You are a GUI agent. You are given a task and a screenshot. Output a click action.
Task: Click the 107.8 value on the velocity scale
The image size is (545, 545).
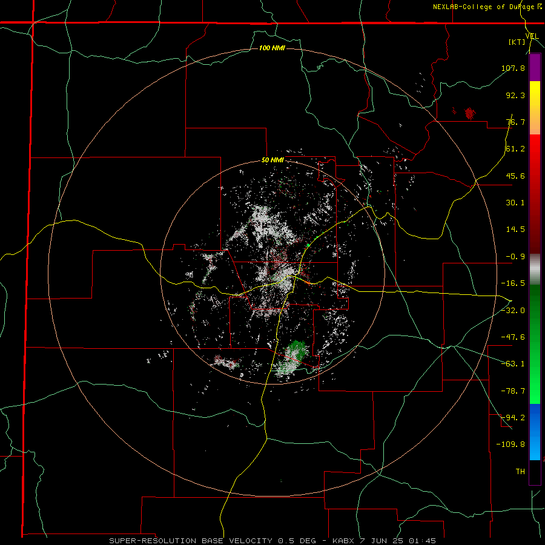click(513, 68)
